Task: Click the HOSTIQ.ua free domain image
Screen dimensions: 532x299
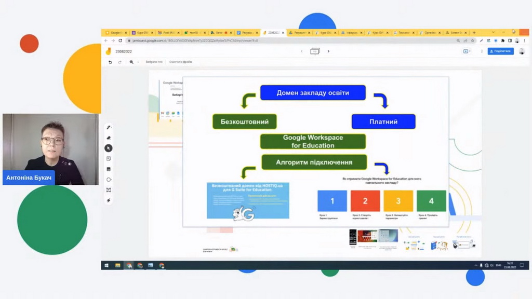Action: (248, 201)
